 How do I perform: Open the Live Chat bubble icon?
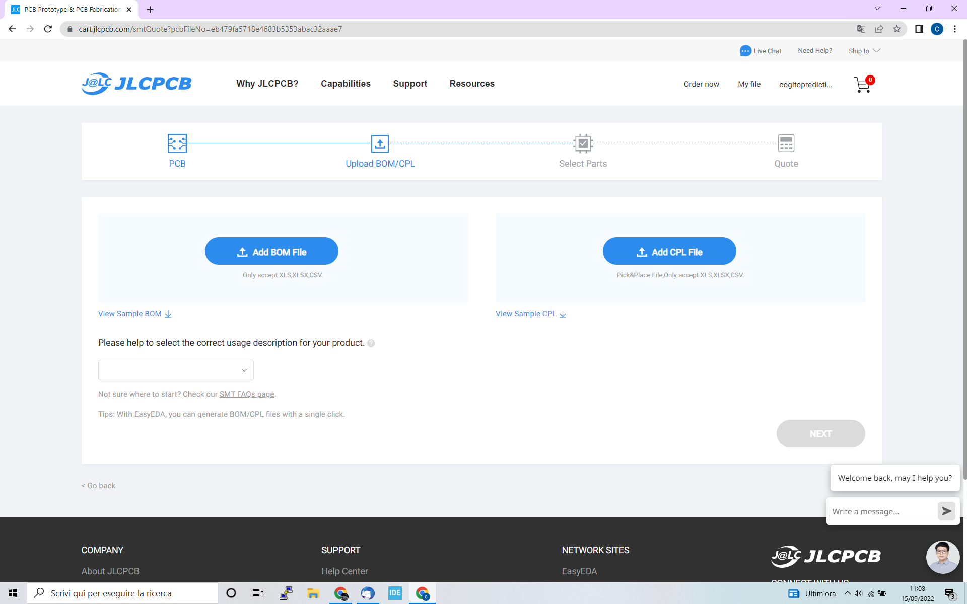click(745, 50)
